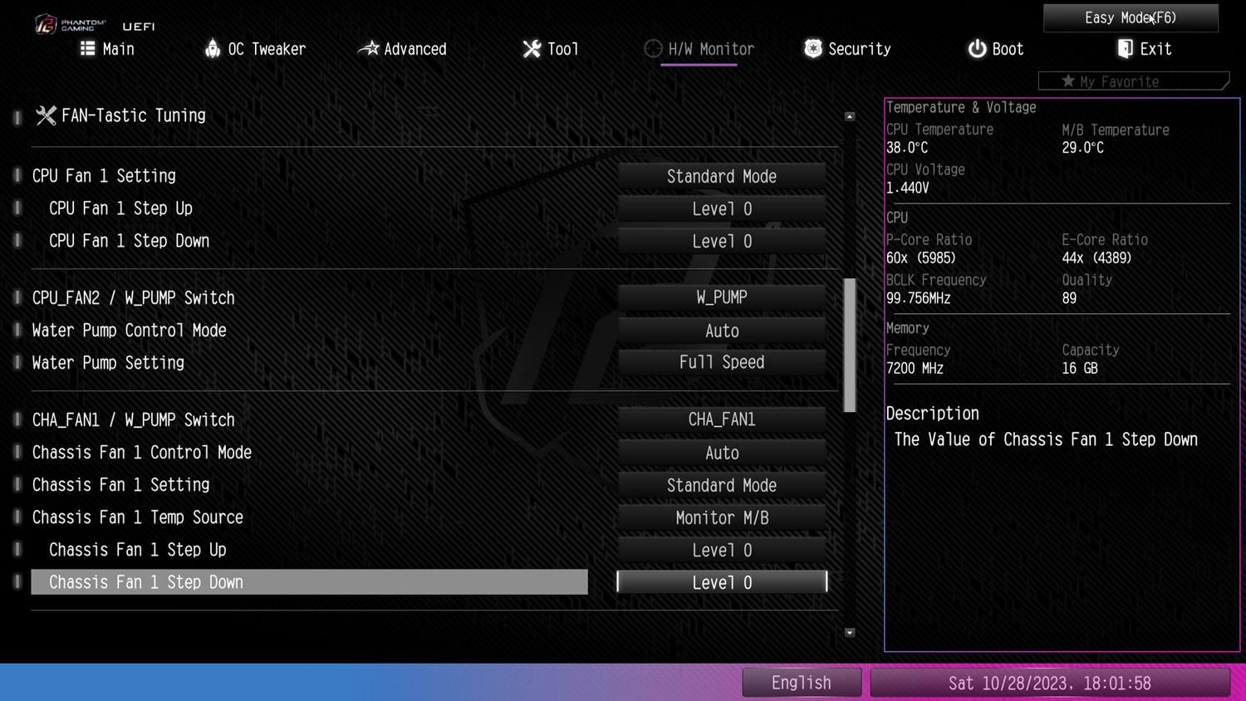
Task: Open the H/W Monitor tab
Action: (699, 49)
